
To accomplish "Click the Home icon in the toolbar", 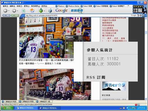I will 32,10.
